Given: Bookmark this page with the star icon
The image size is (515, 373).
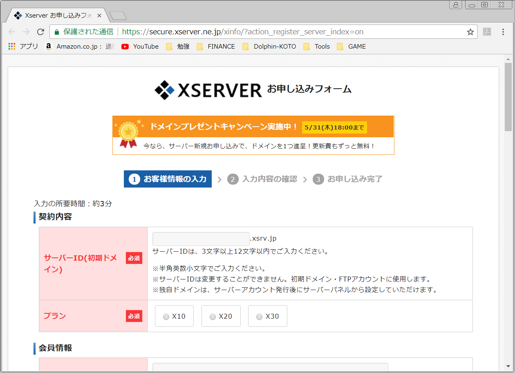Looking at the screenshot, I should 470,32.
